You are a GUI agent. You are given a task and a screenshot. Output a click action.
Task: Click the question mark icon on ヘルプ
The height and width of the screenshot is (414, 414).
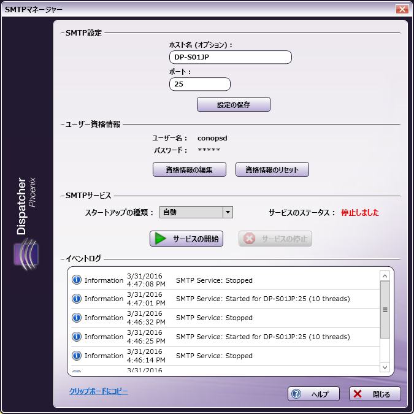(x=296, y=394)
